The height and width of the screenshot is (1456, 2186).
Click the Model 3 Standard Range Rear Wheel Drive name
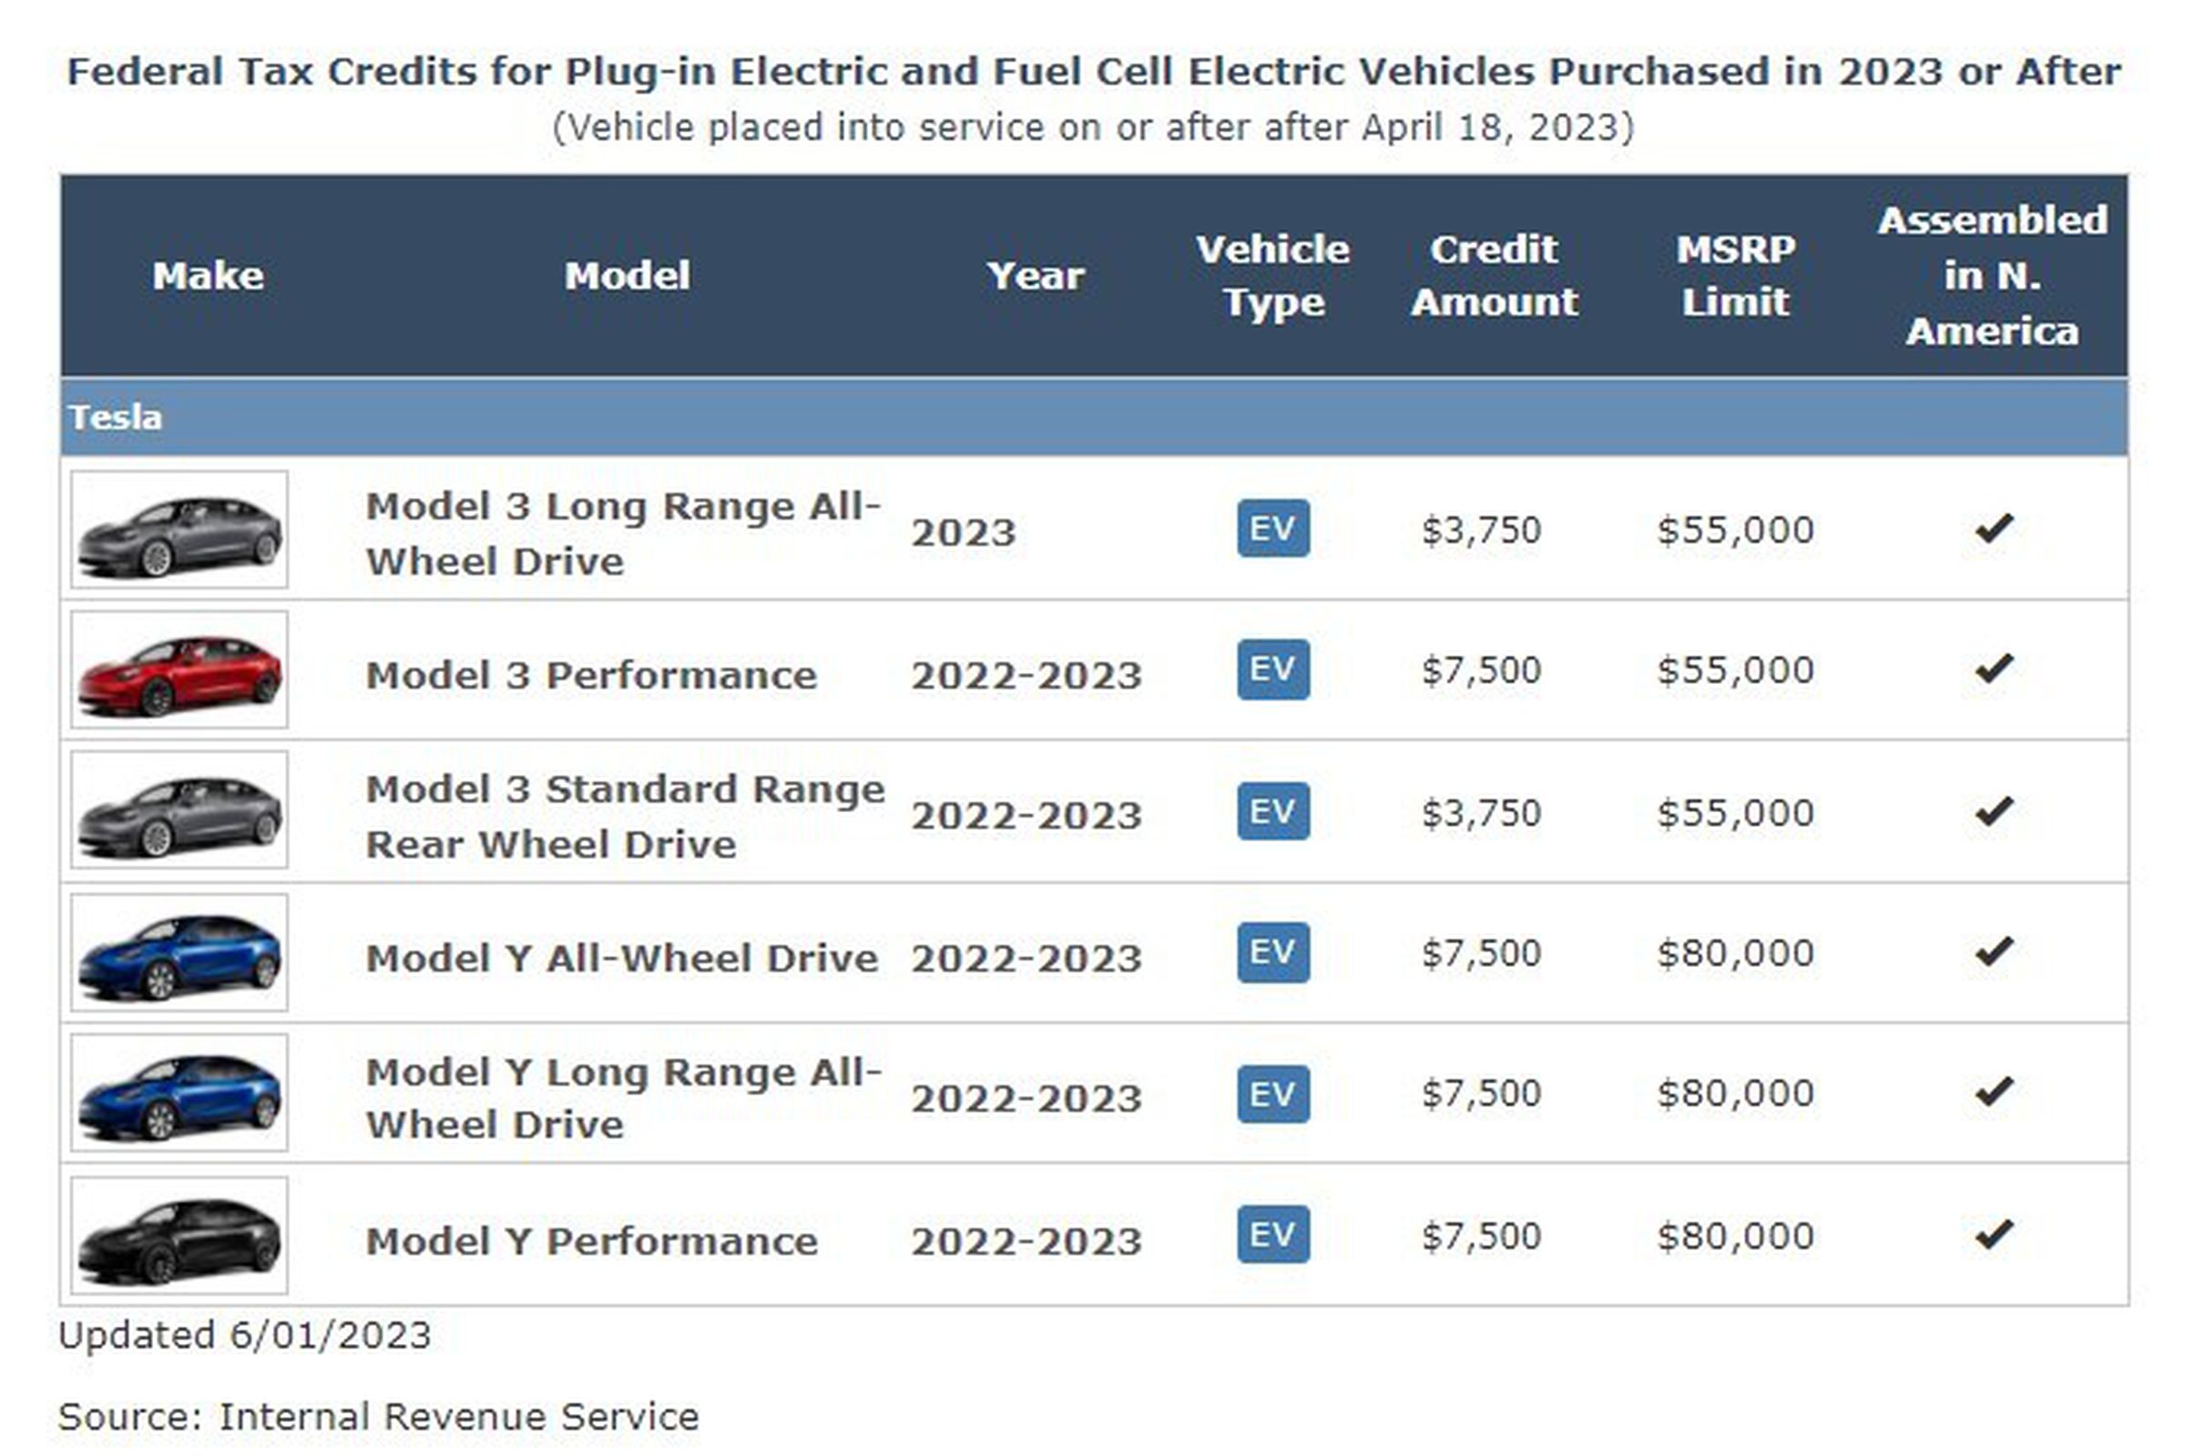point(624,815)
